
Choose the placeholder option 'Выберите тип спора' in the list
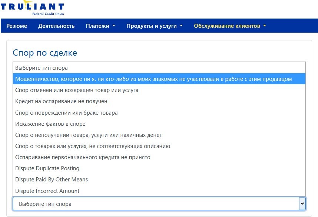159,68
